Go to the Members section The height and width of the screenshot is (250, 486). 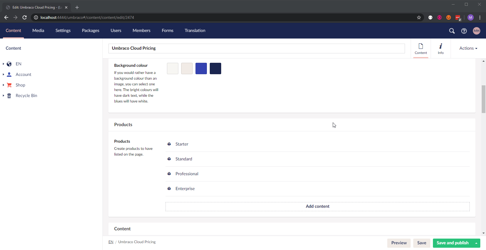click(141, 31)
